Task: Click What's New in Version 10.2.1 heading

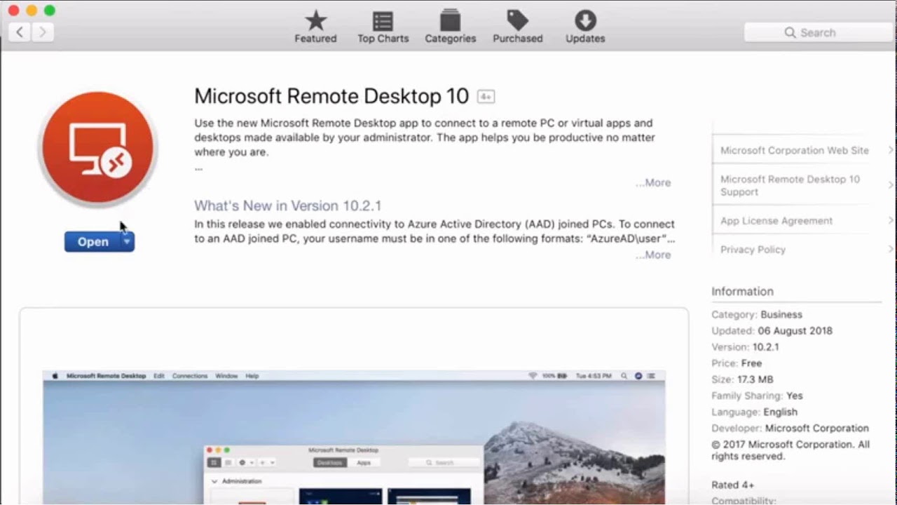Action: pos(287,206)
